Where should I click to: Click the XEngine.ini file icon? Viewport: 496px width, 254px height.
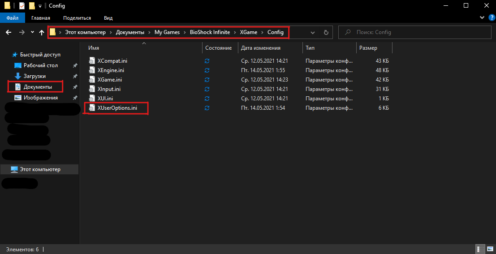point(92,70)
